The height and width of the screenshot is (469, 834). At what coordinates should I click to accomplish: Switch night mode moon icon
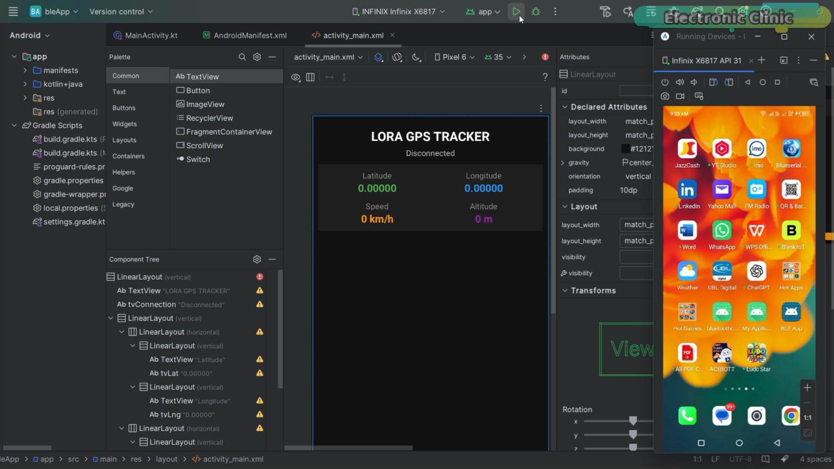pyautogui.click(x=416, y=57)
